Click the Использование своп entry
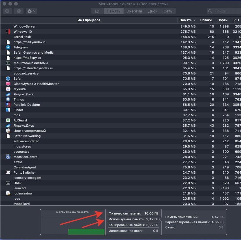 [x=133, y=231]
